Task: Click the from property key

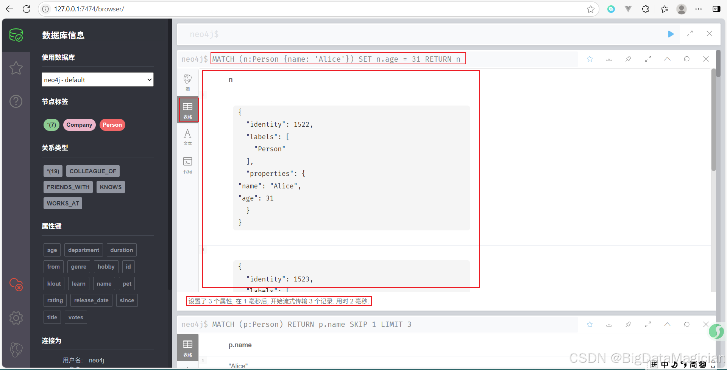Action: click(53, 267)
